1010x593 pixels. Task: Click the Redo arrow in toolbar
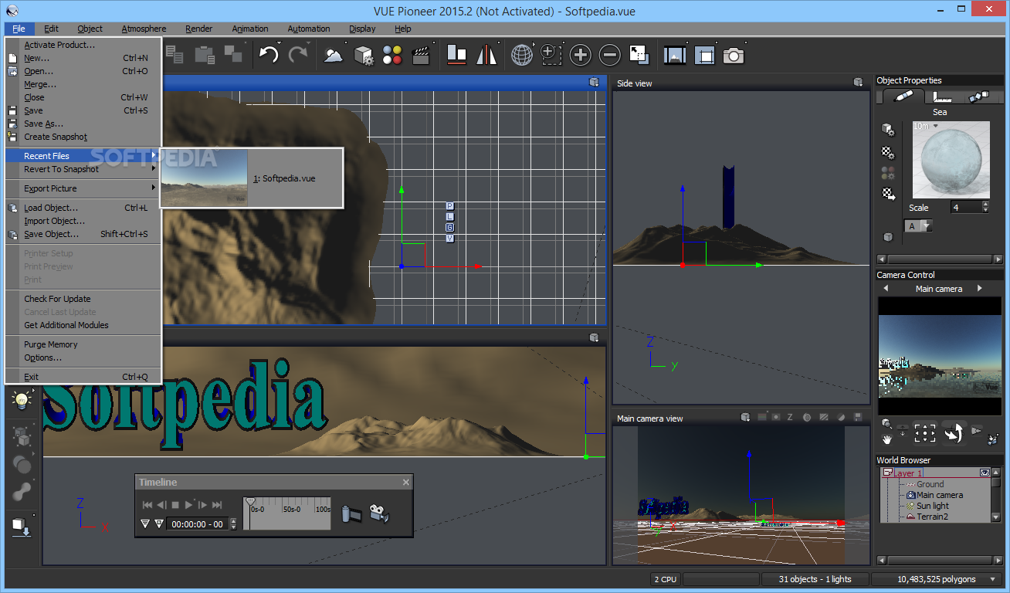coord(298,55)
